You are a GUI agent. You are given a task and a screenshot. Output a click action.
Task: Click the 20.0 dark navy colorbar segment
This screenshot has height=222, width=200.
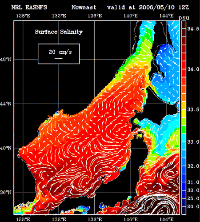[184, 210]
